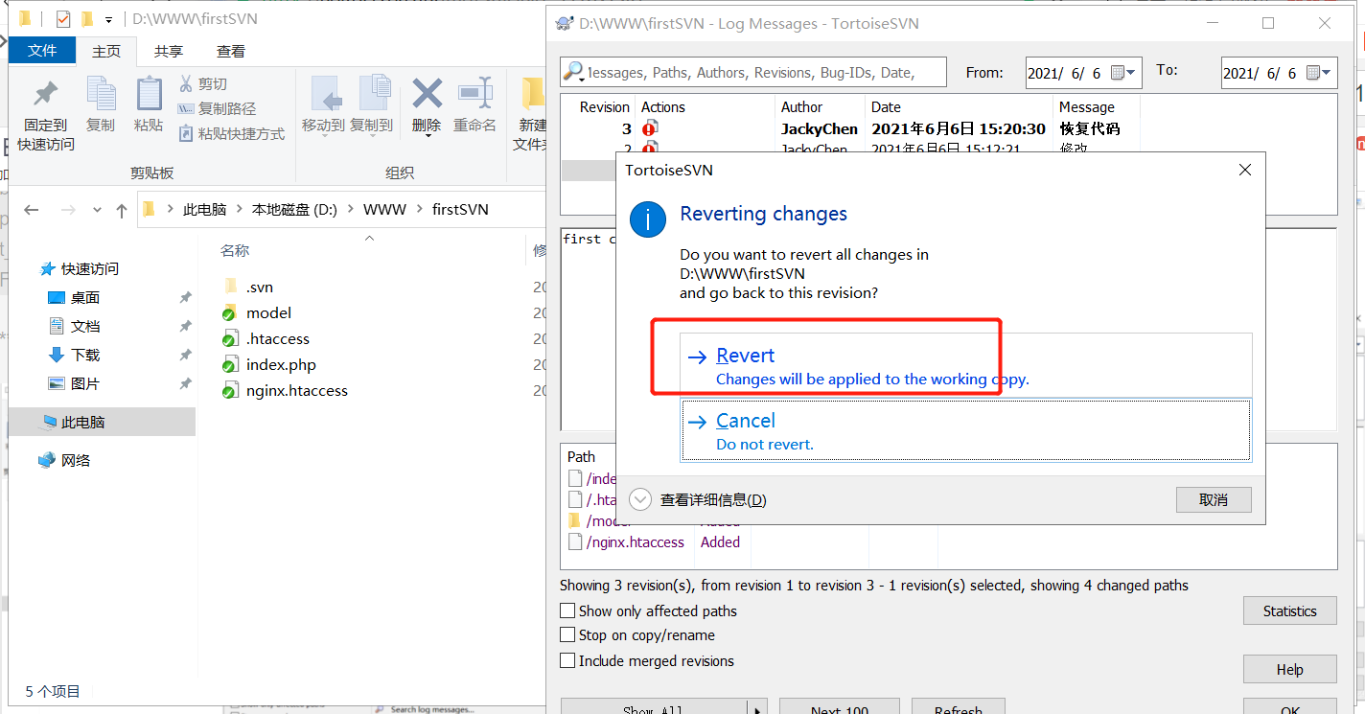Open the recent locations dropdown in Explorer

97,210
